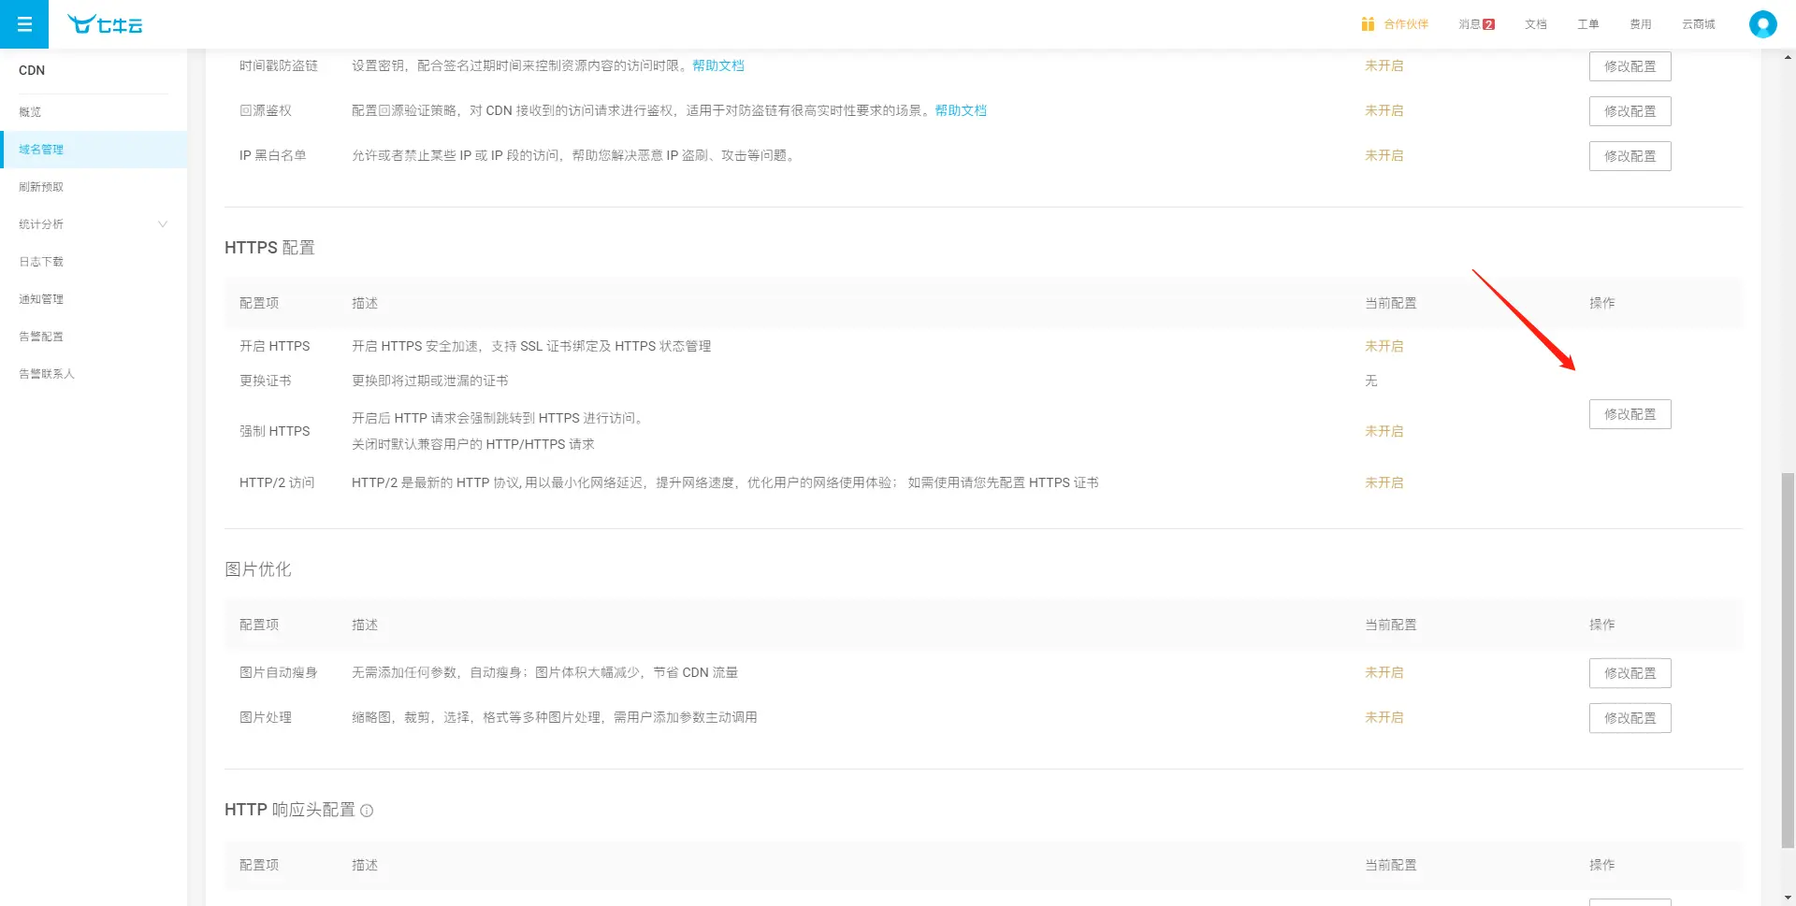Click 修改配置 for 图片自动瘦身
The height and width of the screenshot is (906, 1796).
coord(1629,673)
